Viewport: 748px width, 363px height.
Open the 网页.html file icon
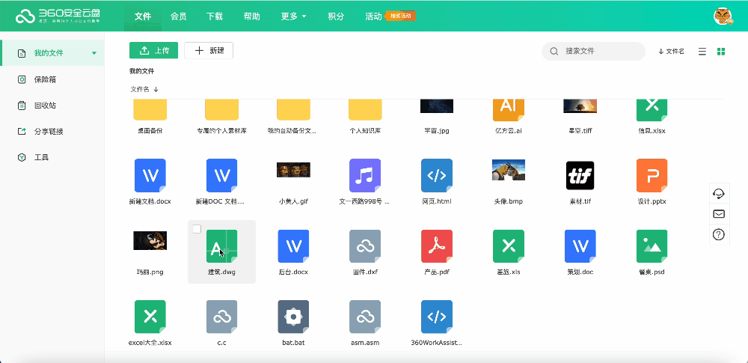pyautogui.click(x=437, y=175)
